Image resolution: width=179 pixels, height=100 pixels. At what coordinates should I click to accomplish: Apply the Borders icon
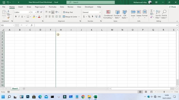[28, 17]
